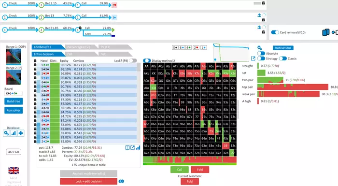Click the overlapping cards icon beside Card removal
Image resolution: width=338 pixels, height=186 pixels.
click(326, 32)
